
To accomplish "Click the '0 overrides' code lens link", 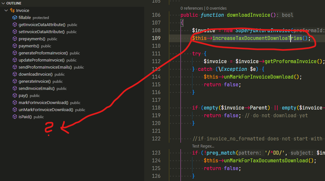I will 216,8.
